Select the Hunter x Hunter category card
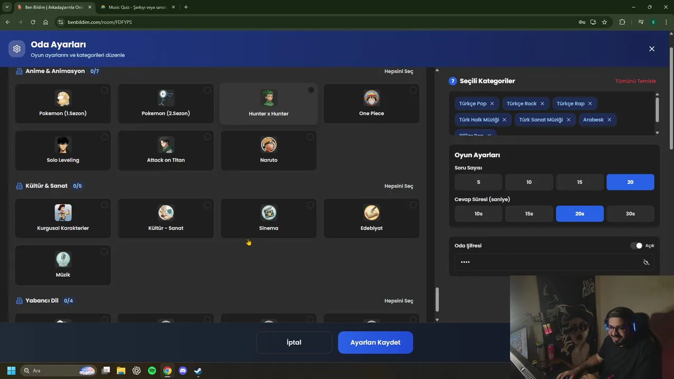674x379 pixels. pyautogui.click(x=269, y=104)
